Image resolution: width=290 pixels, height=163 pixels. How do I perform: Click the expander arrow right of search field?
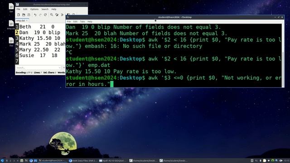click(x=64, y=67)
